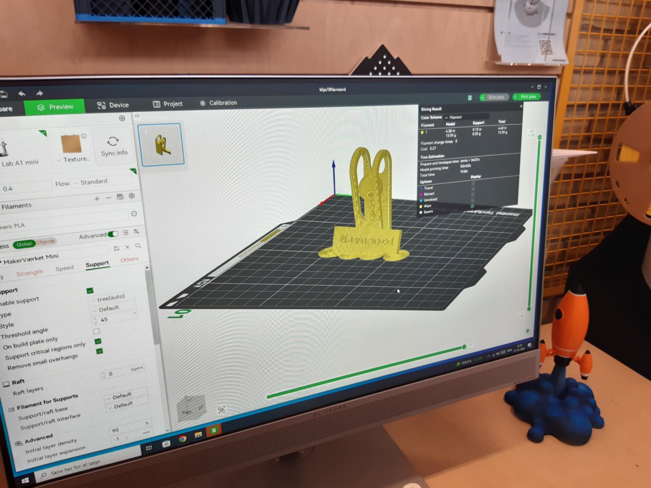Open the Flow Standard dropdown

click(94, 181)
